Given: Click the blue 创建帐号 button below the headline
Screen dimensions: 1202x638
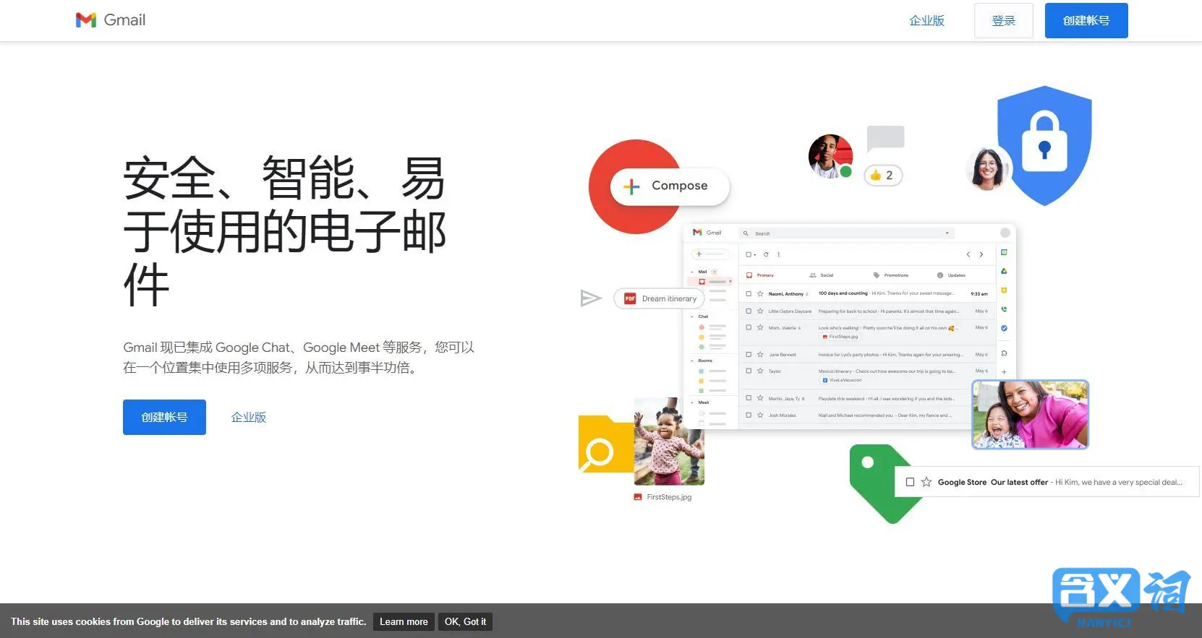Looking at the screenshot, I should [164, 417].
